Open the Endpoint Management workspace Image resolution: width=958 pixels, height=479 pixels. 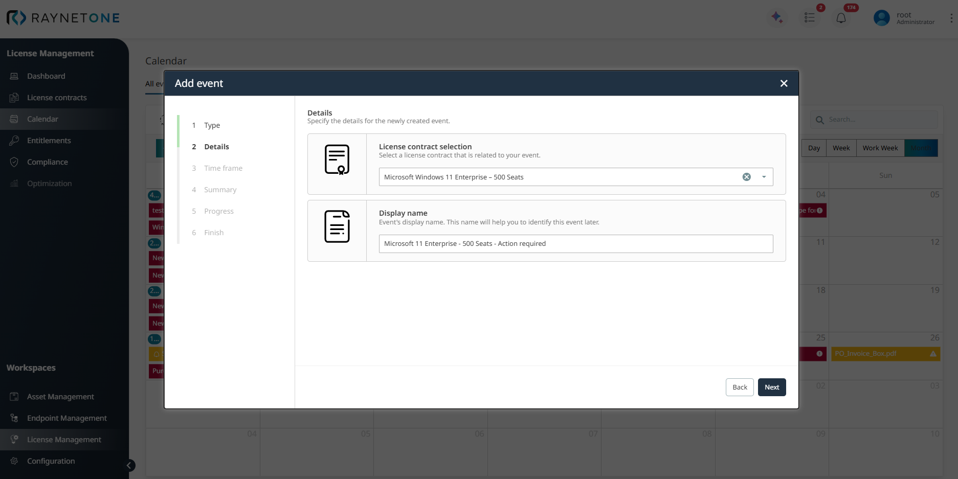pos(67,418)
